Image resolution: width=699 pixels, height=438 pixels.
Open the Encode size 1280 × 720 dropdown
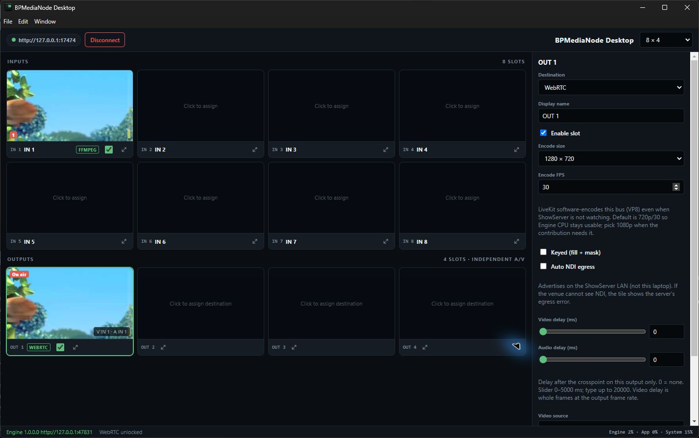611,158
